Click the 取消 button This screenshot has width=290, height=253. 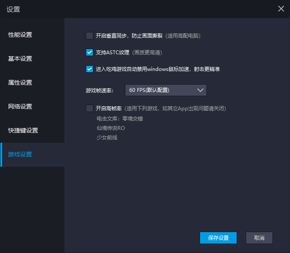(x=259, y=238)
